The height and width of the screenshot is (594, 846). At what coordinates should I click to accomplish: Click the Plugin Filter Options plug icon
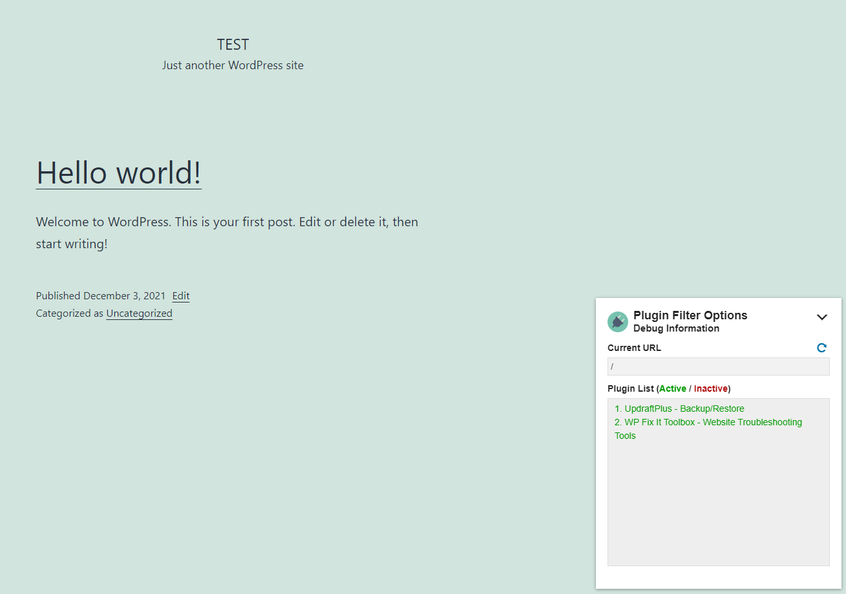click(618, 321)
